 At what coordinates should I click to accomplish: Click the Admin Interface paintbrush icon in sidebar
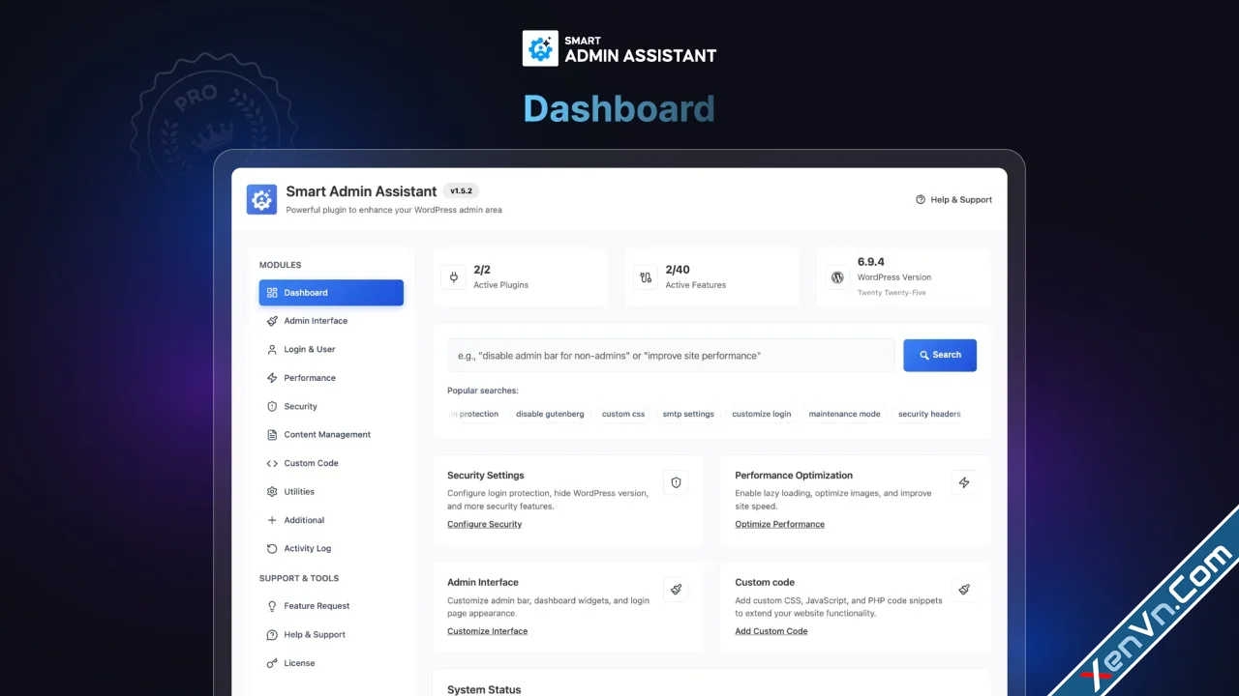click(272, 321)
